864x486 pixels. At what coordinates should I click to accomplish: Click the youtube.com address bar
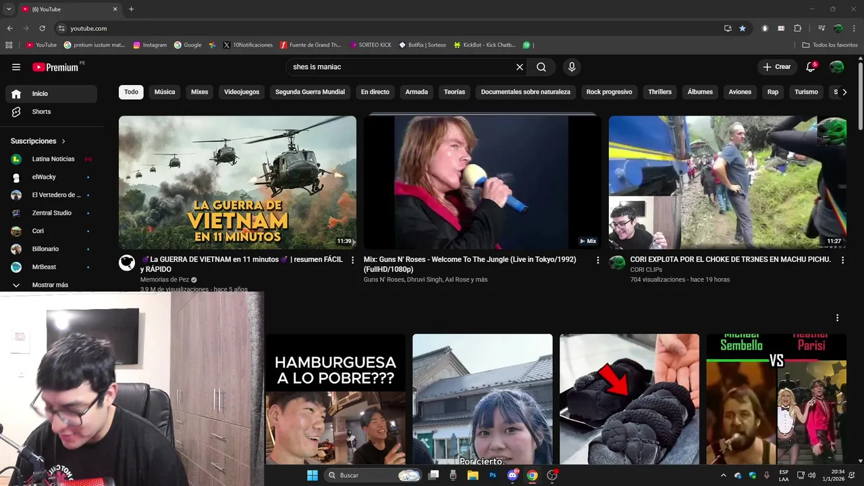(x=391, y=28)
